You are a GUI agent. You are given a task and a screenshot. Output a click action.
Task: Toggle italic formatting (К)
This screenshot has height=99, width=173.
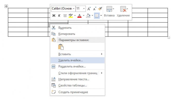pos(59,16)
